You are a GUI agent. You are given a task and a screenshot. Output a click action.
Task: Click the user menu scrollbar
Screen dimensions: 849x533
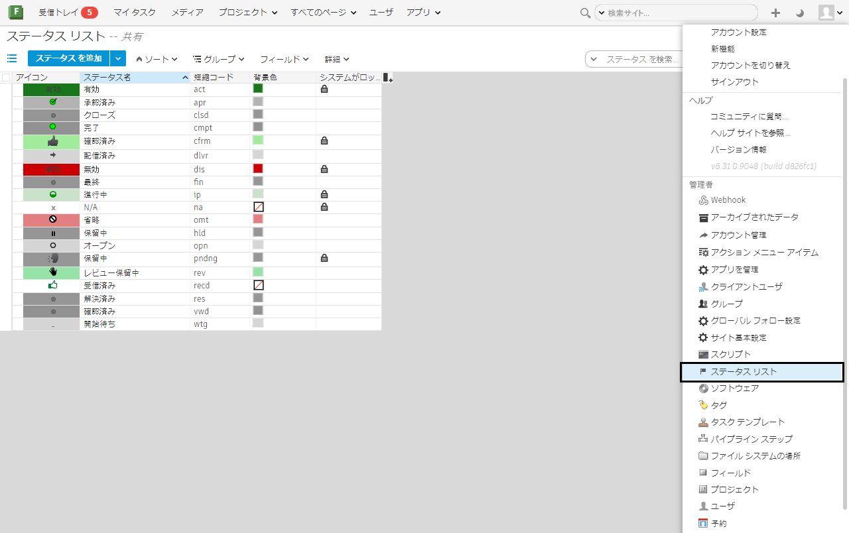(x=845, y=294)
